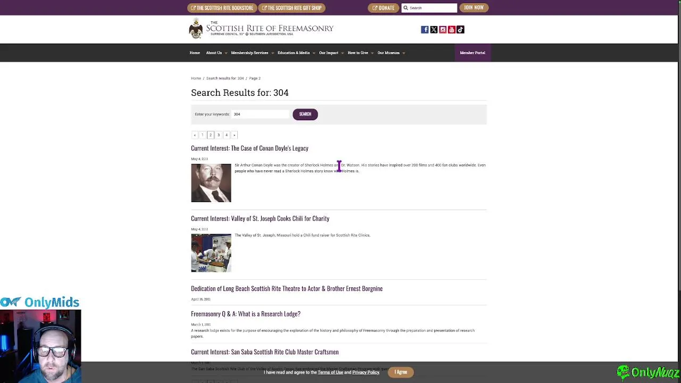Viewport: 681px width, 383px height.
Task: Click the 'Search Results for: 304' heading
Action: (x=240, y=93)
